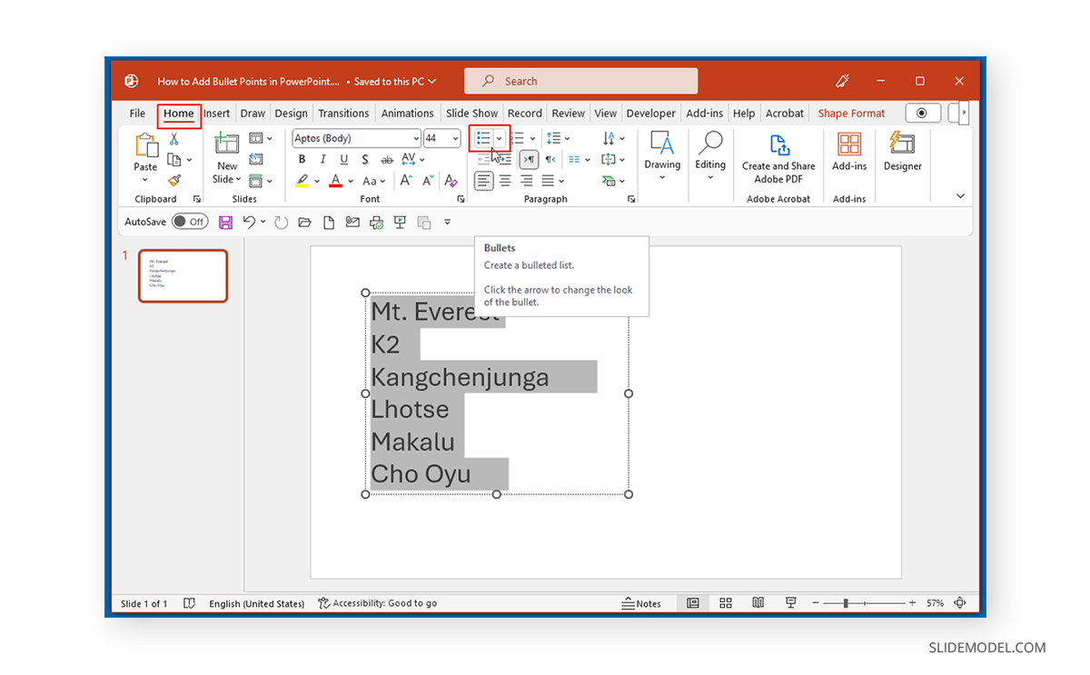Click the Open folder icon
Viewport: 1090px width, 675px height.
coord(304,222)
